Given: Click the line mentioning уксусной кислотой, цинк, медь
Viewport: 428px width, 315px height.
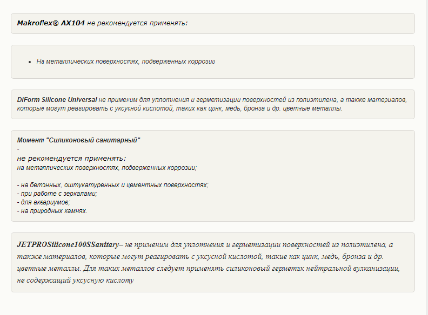Looking at the screenshot, I should [179, 108].
